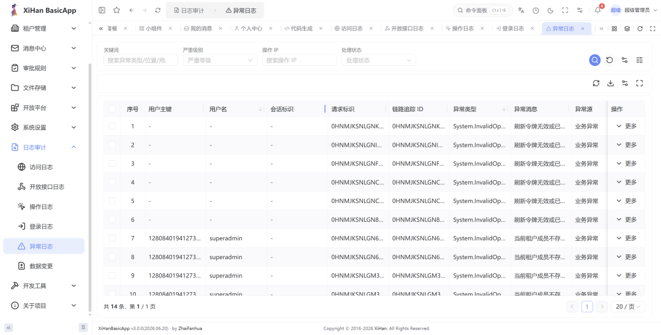Click the blue search button

tap(595, 60)
